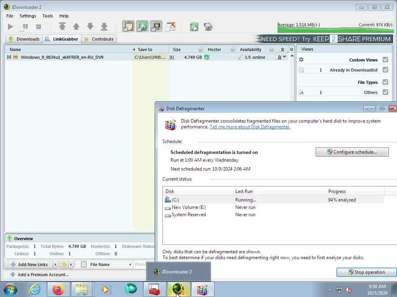Click lock icon in Hoster column
The height and width of the screenshot is (297, 397).
pos(233,49)
